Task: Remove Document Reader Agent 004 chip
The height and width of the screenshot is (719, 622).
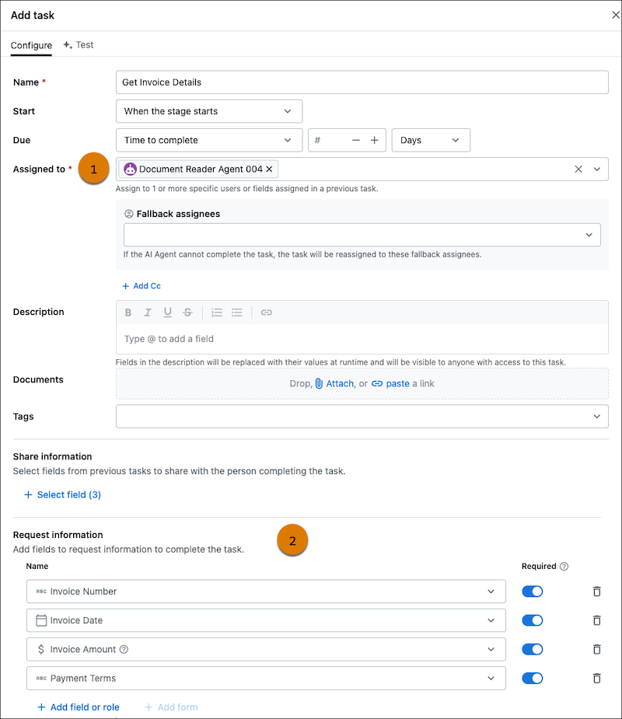Action: click(x=269, y=169)
